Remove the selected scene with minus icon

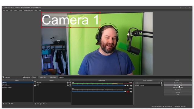click(6, 104)
